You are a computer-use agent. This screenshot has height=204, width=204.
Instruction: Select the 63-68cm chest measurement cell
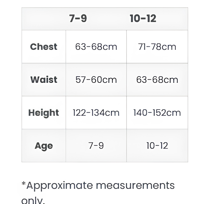pyautogui.click(x=96, y=47)
